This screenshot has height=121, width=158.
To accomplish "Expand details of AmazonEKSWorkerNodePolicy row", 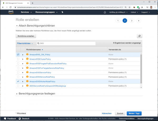I will pos(23,82).
